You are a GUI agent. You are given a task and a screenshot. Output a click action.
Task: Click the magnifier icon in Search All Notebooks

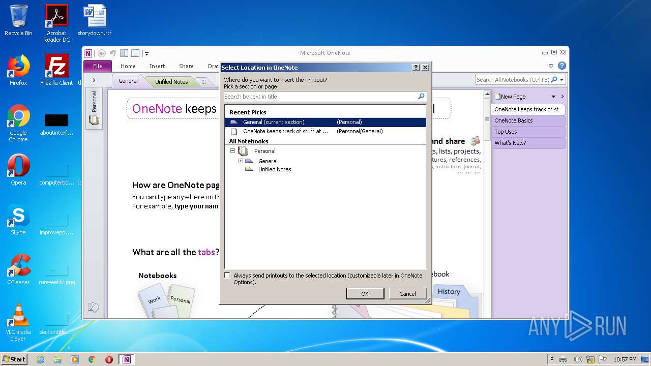554,80
